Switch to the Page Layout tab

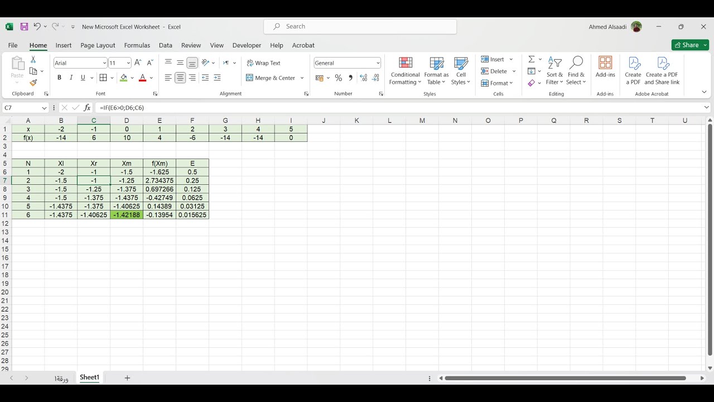(x=98, y=45)
